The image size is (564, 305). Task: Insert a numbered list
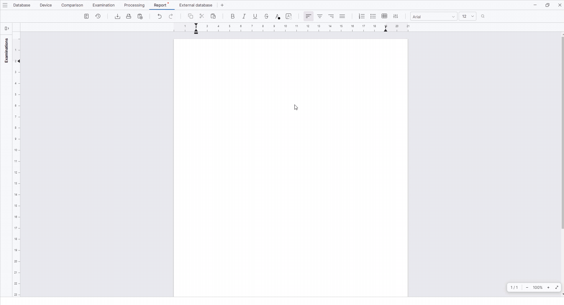click(x=362, y=16)
